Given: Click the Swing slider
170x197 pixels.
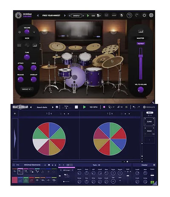Looking at the screenshot, I should point(66,108).
